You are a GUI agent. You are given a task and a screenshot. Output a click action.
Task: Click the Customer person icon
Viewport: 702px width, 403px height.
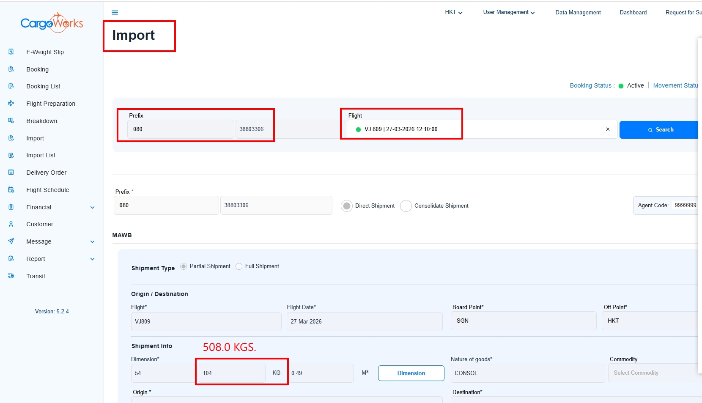pos(11,224)
